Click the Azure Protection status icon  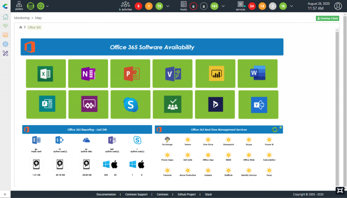[188, 170]
